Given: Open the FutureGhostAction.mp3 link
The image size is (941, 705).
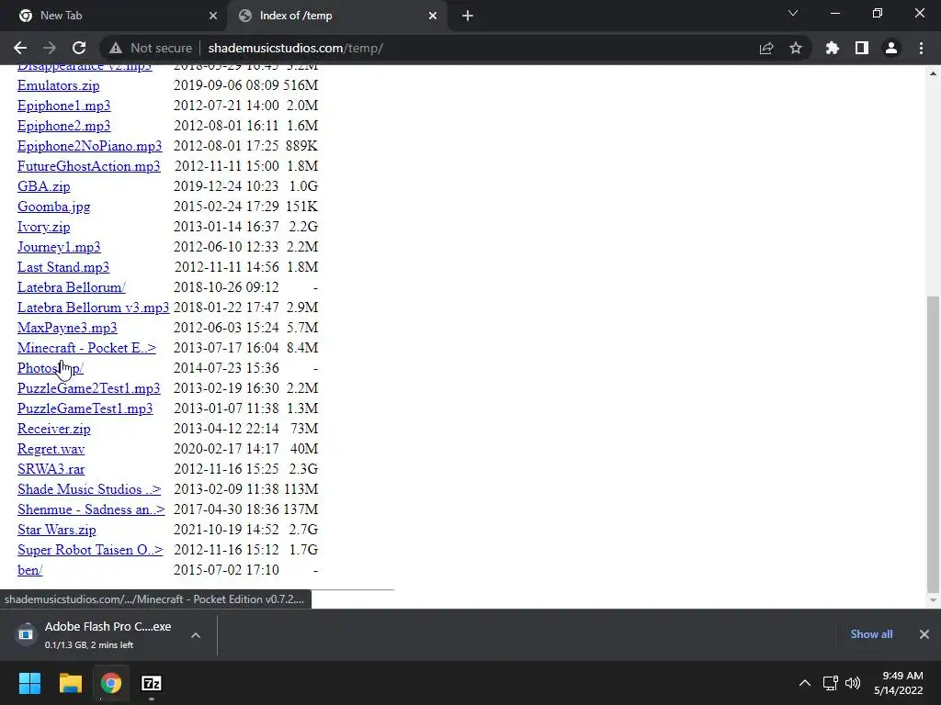Looking at the screenshot, I should (89, 167).
